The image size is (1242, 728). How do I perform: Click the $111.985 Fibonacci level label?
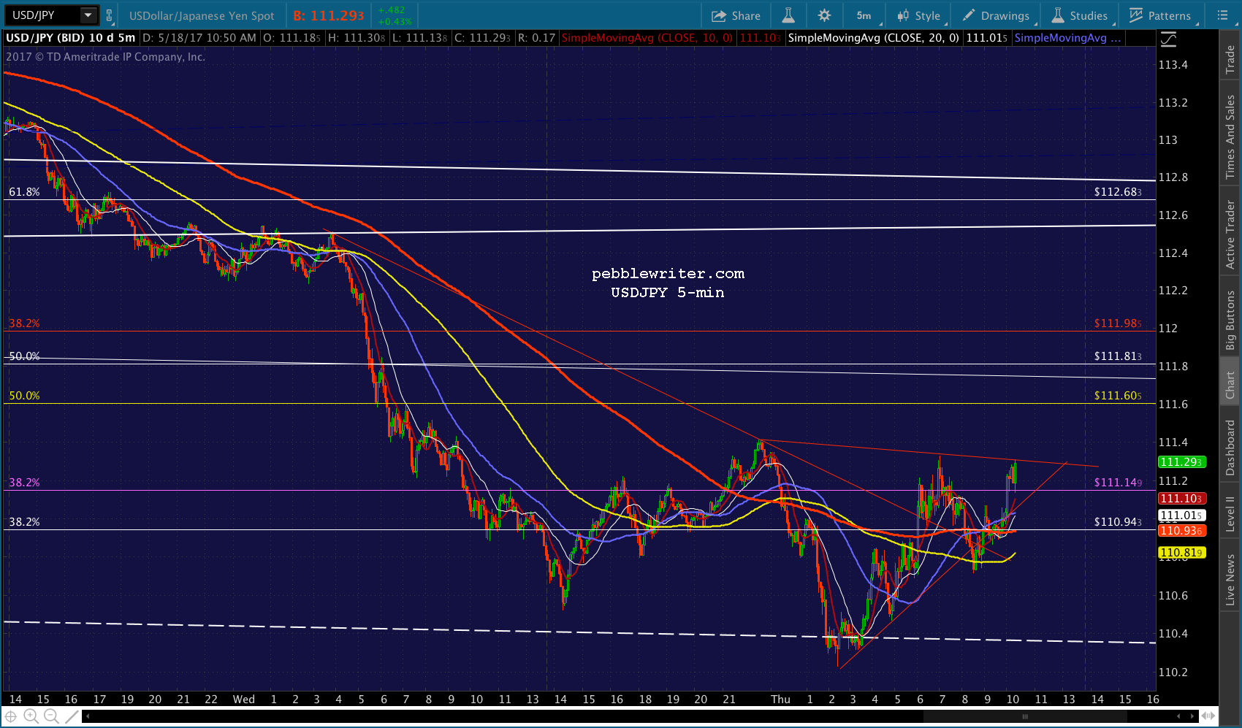1118,323
